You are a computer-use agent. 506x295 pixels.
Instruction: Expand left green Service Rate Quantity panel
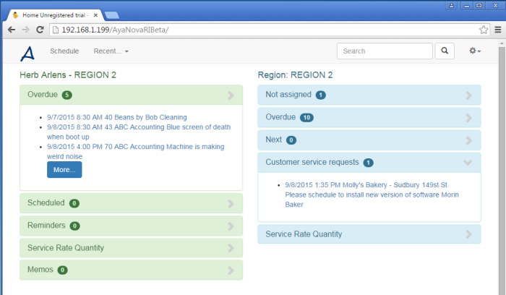pos(131,248)
